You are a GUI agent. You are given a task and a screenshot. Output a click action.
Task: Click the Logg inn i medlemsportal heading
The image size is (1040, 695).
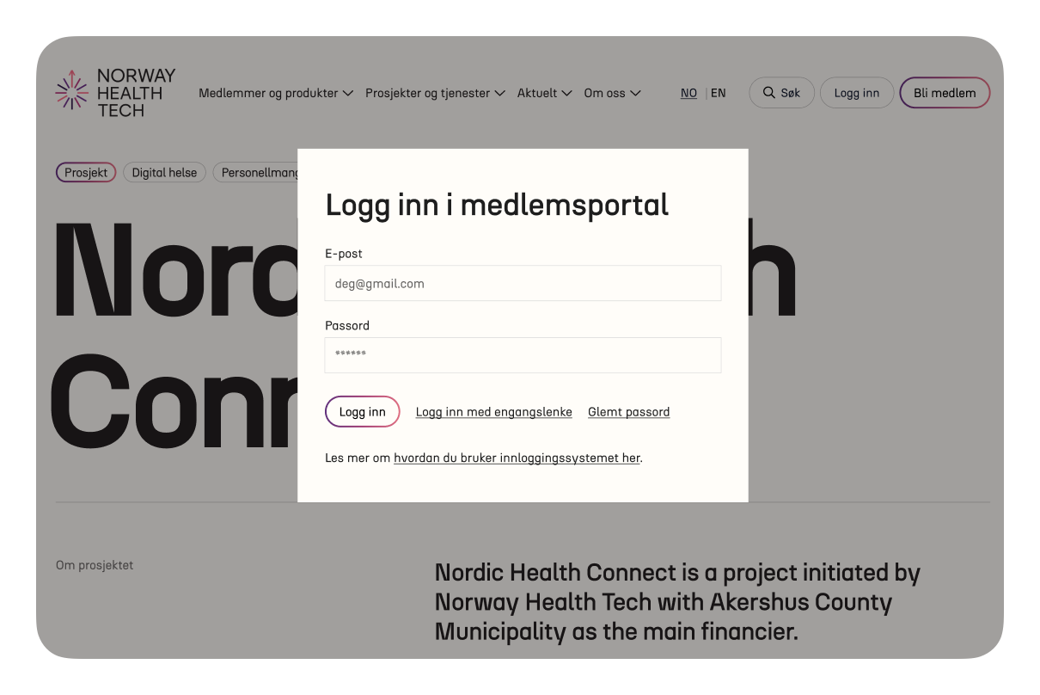pyautogui.click(x=497, y=205)
